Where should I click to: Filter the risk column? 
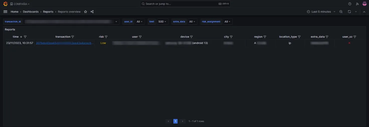106,37
